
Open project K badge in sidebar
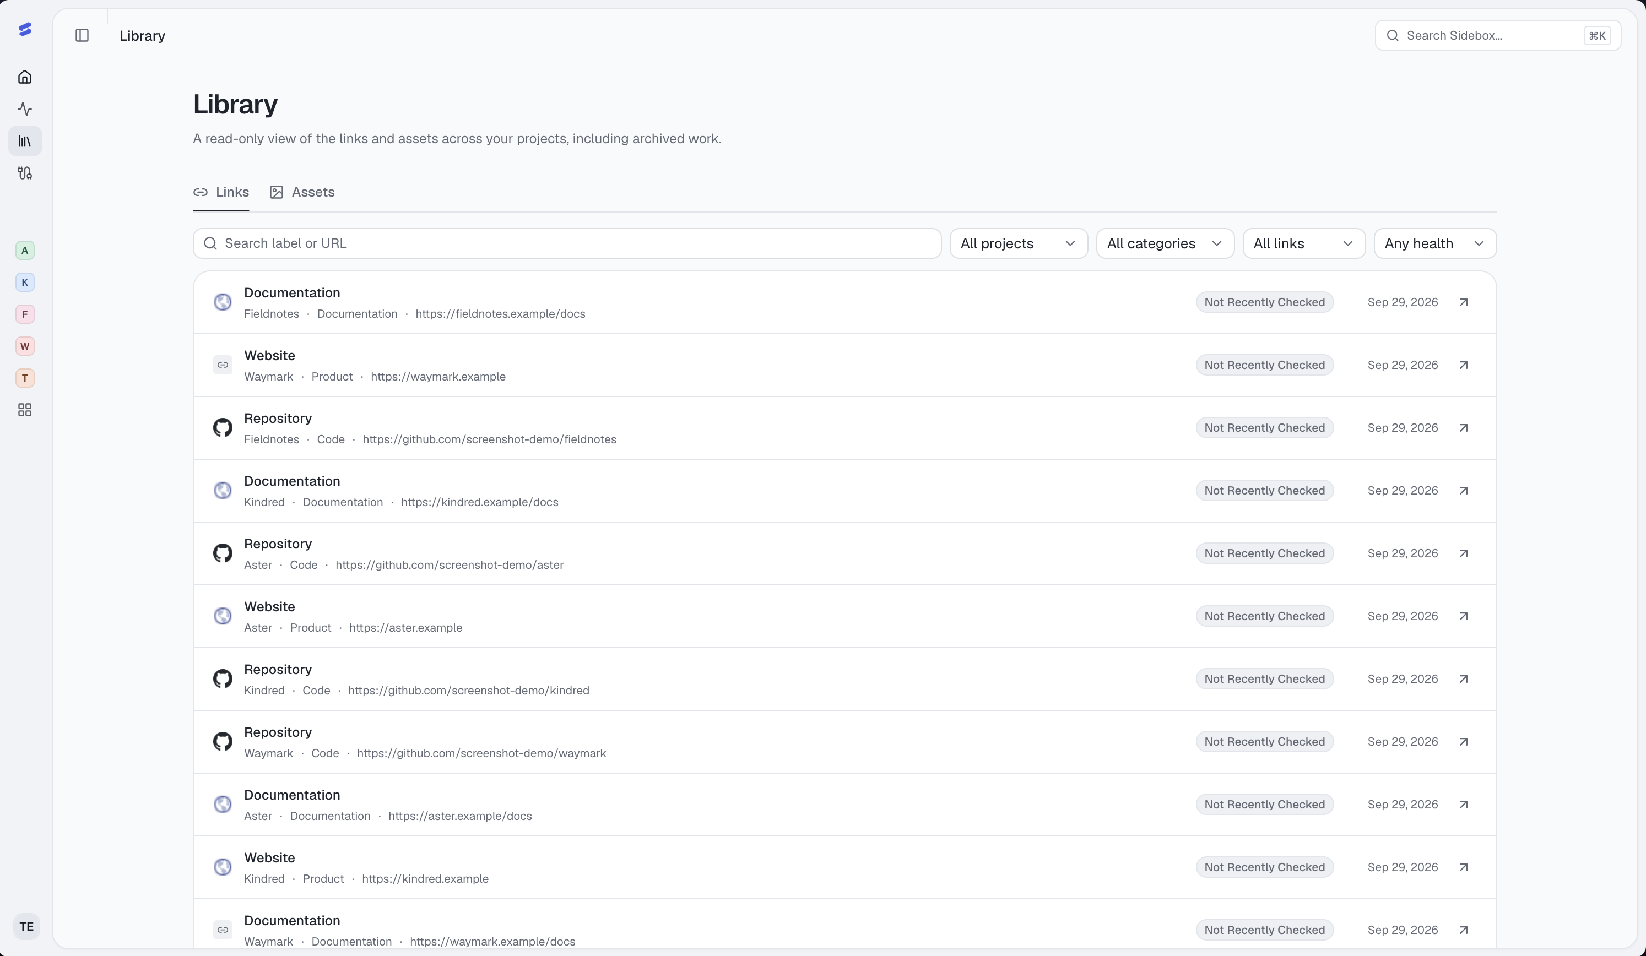tap(25, 282)
